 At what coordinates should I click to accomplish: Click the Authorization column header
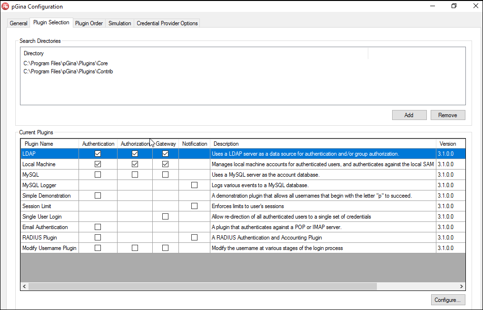(135, 144)
